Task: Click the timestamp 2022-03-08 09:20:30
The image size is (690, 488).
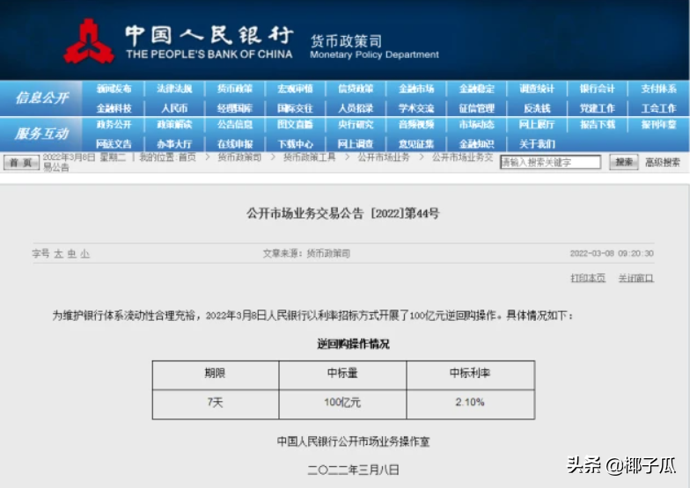Action: [612, 253]
